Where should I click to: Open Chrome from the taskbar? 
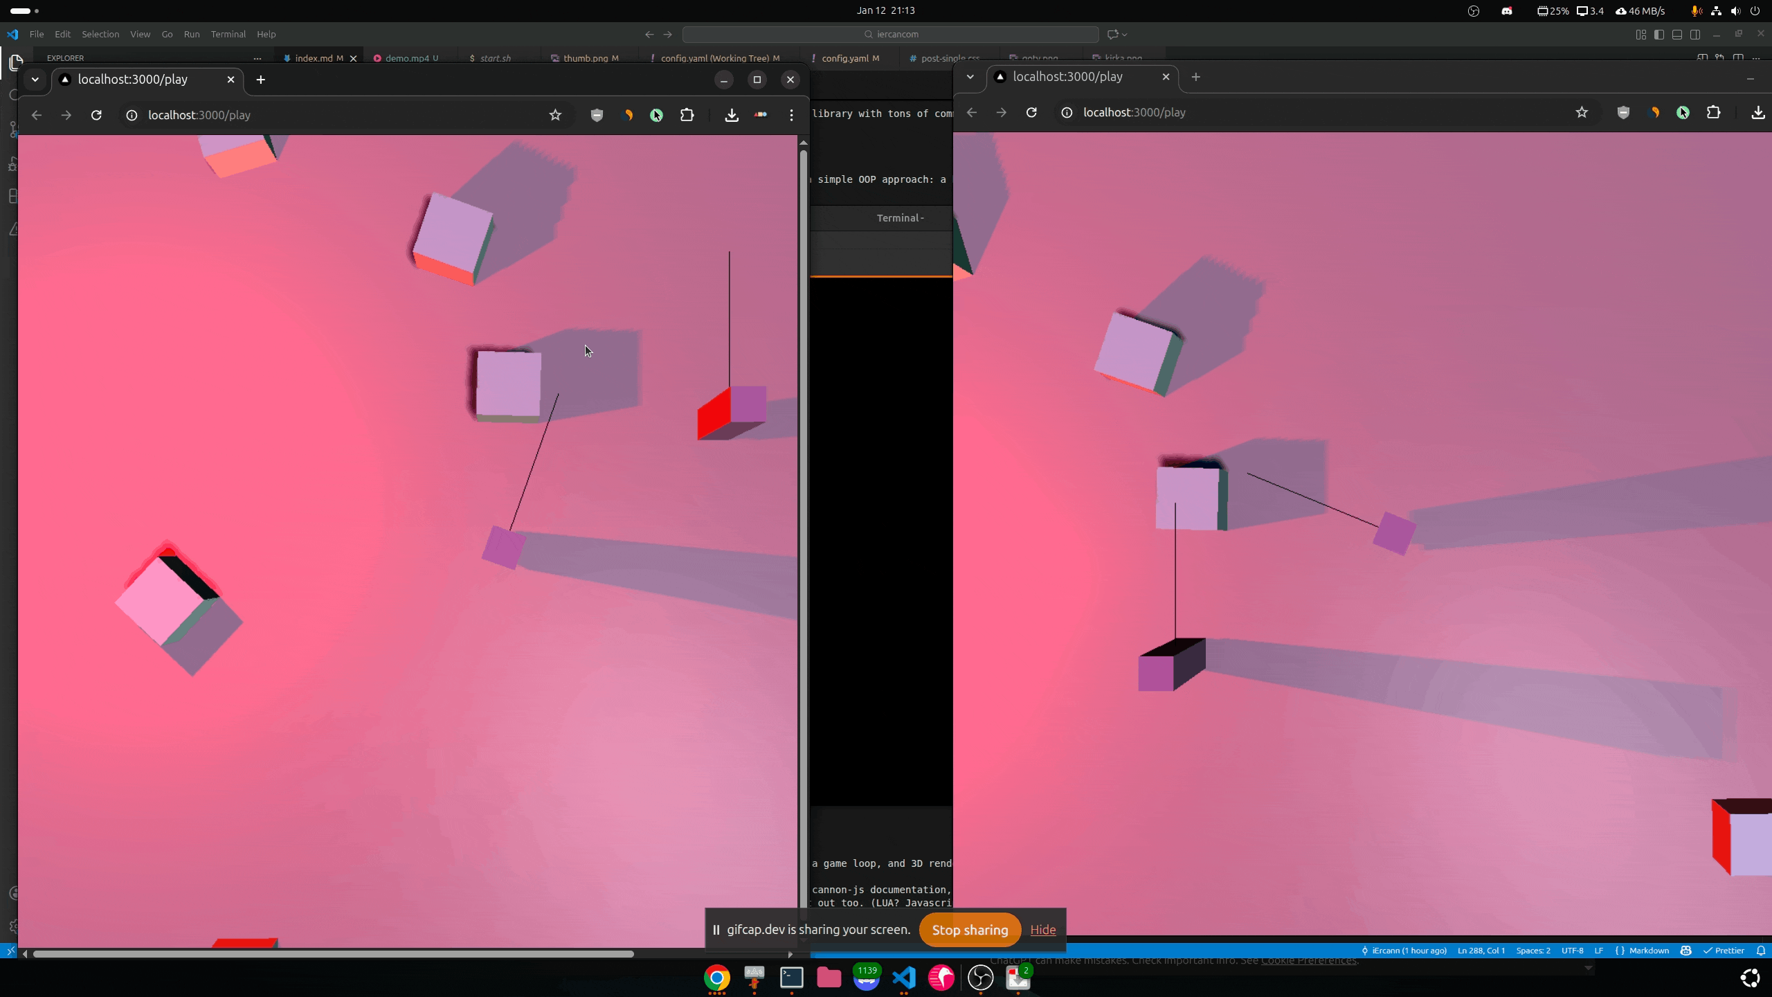coord(716,978)
